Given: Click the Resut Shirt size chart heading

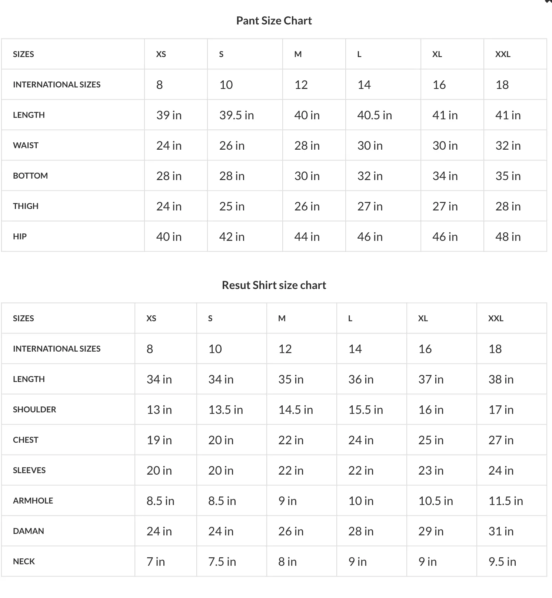Looking at the screenshot, I should coord(274,285).
